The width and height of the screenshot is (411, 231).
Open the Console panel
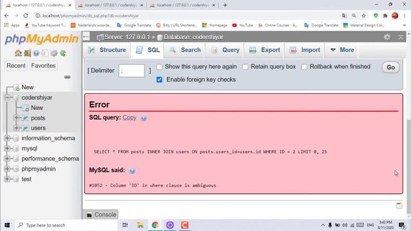(101, 214)
